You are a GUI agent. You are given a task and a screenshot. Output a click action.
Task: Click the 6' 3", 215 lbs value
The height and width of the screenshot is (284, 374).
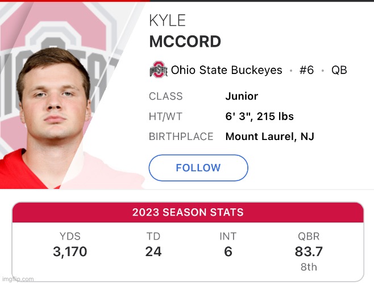(x=259, y=116)
